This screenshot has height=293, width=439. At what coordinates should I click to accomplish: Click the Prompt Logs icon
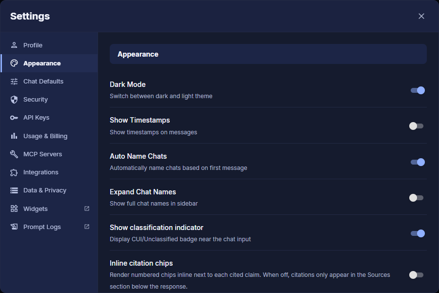click(14, 227)
